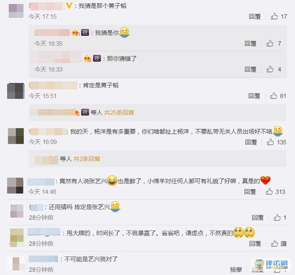Expand the 共25条回复 replies

click(x=119, y=112)
